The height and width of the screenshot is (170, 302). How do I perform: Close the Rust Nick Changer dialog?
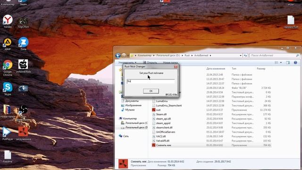[x=176, y=67]
